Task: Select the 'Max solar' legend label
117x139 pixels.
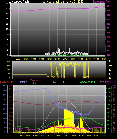Action: 36,80
